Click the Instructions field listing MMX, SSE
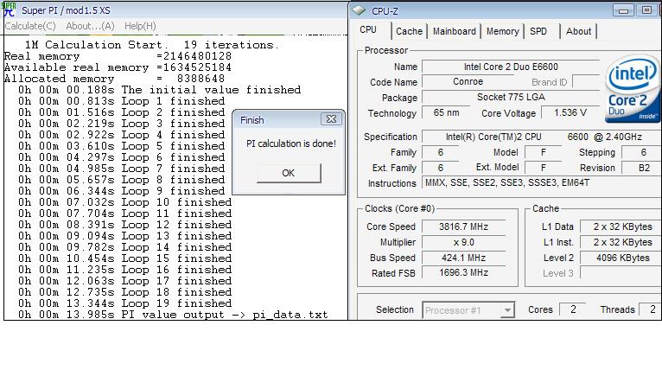Viewport: 662px width, 389px height. coord(542,183)
